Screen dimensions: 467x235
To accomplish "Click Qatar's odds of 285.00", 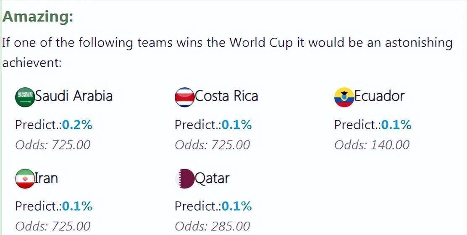I will pyautogui.click(x=231, y=226).
